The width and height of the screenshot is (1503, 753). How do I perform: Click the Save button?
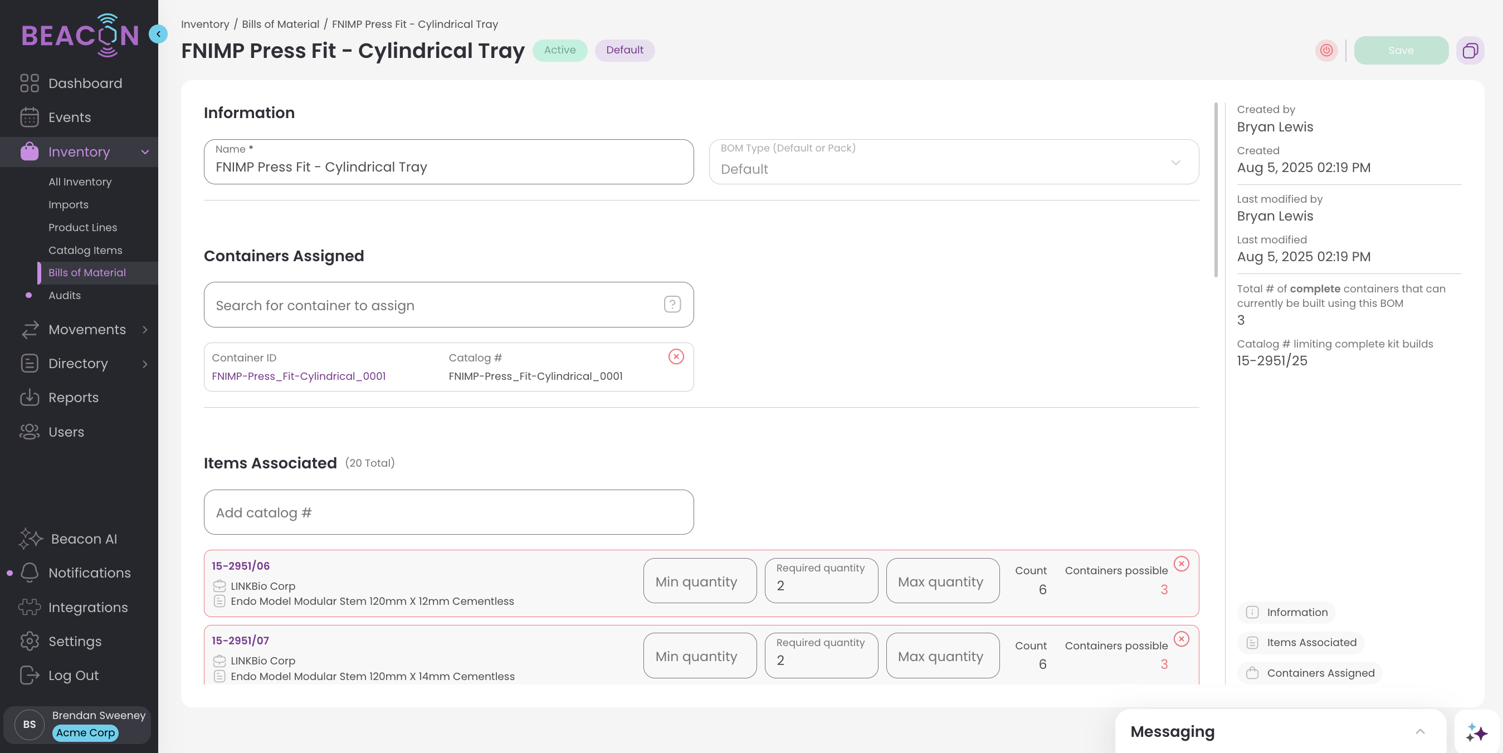[1400, 50]
